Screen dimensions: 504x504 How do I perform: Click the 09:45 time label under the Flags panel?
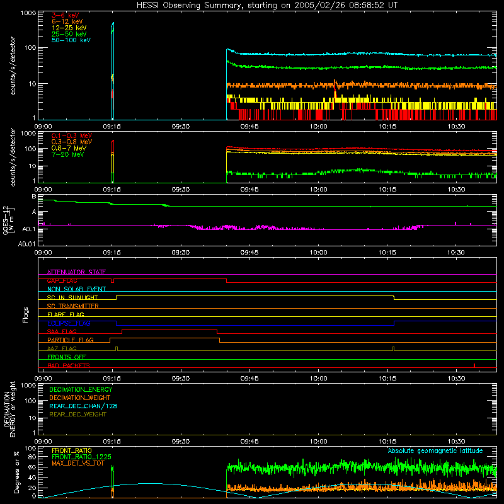point(249,378)
